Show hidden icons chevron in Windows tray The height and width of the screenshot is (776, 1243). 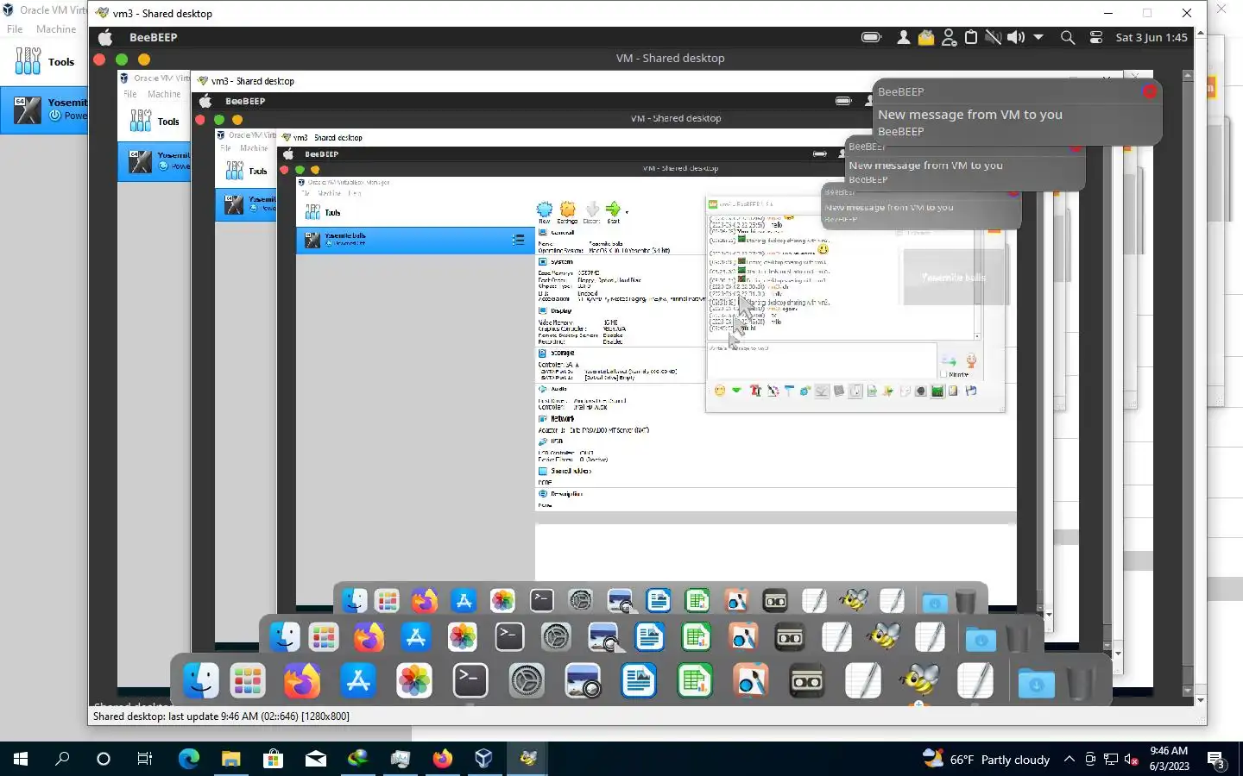tap(1069, 759)
